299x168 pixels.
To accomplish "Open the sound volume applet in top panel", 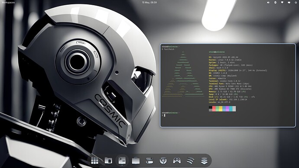I will coord(268,3).
